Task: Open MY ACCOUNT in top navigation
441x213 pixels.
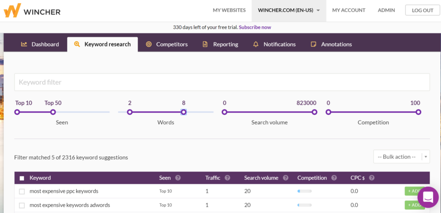Action: tap(349, 11)
